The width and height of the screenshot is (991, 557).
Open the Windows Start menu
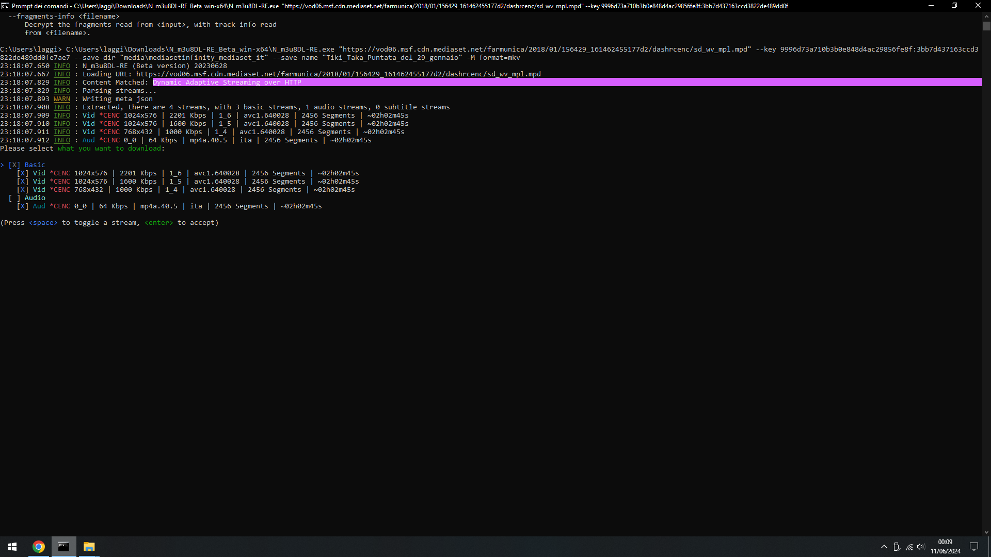coord(12,547)
